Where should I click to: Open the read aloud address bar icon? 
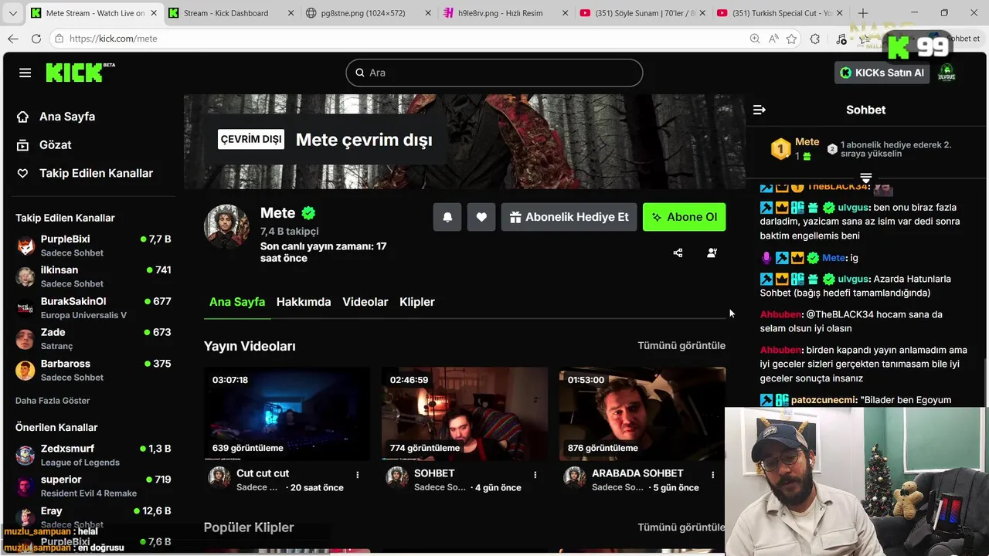pos(773,39)
